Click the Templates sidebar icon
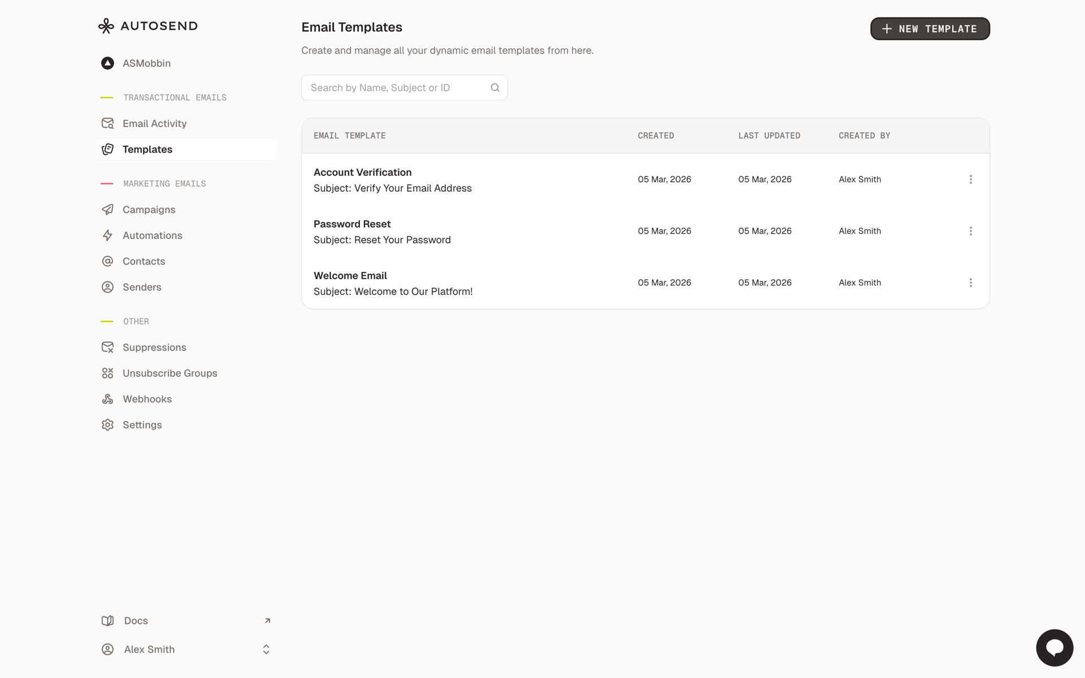Viewport: 1085px width, 678px height. 107,149
